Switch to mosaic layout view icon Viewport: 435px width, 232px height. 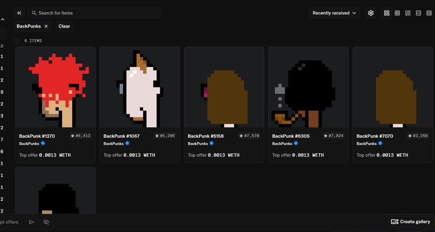click(408, 13)
